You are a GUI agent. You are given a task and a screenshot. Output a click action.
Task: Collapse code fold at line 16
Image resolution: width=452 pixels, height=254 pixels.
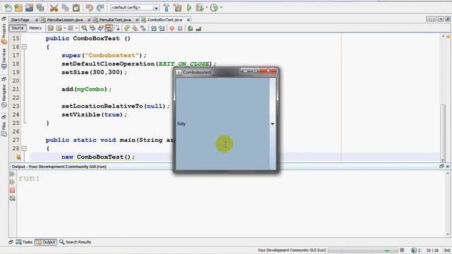(24, 47)
